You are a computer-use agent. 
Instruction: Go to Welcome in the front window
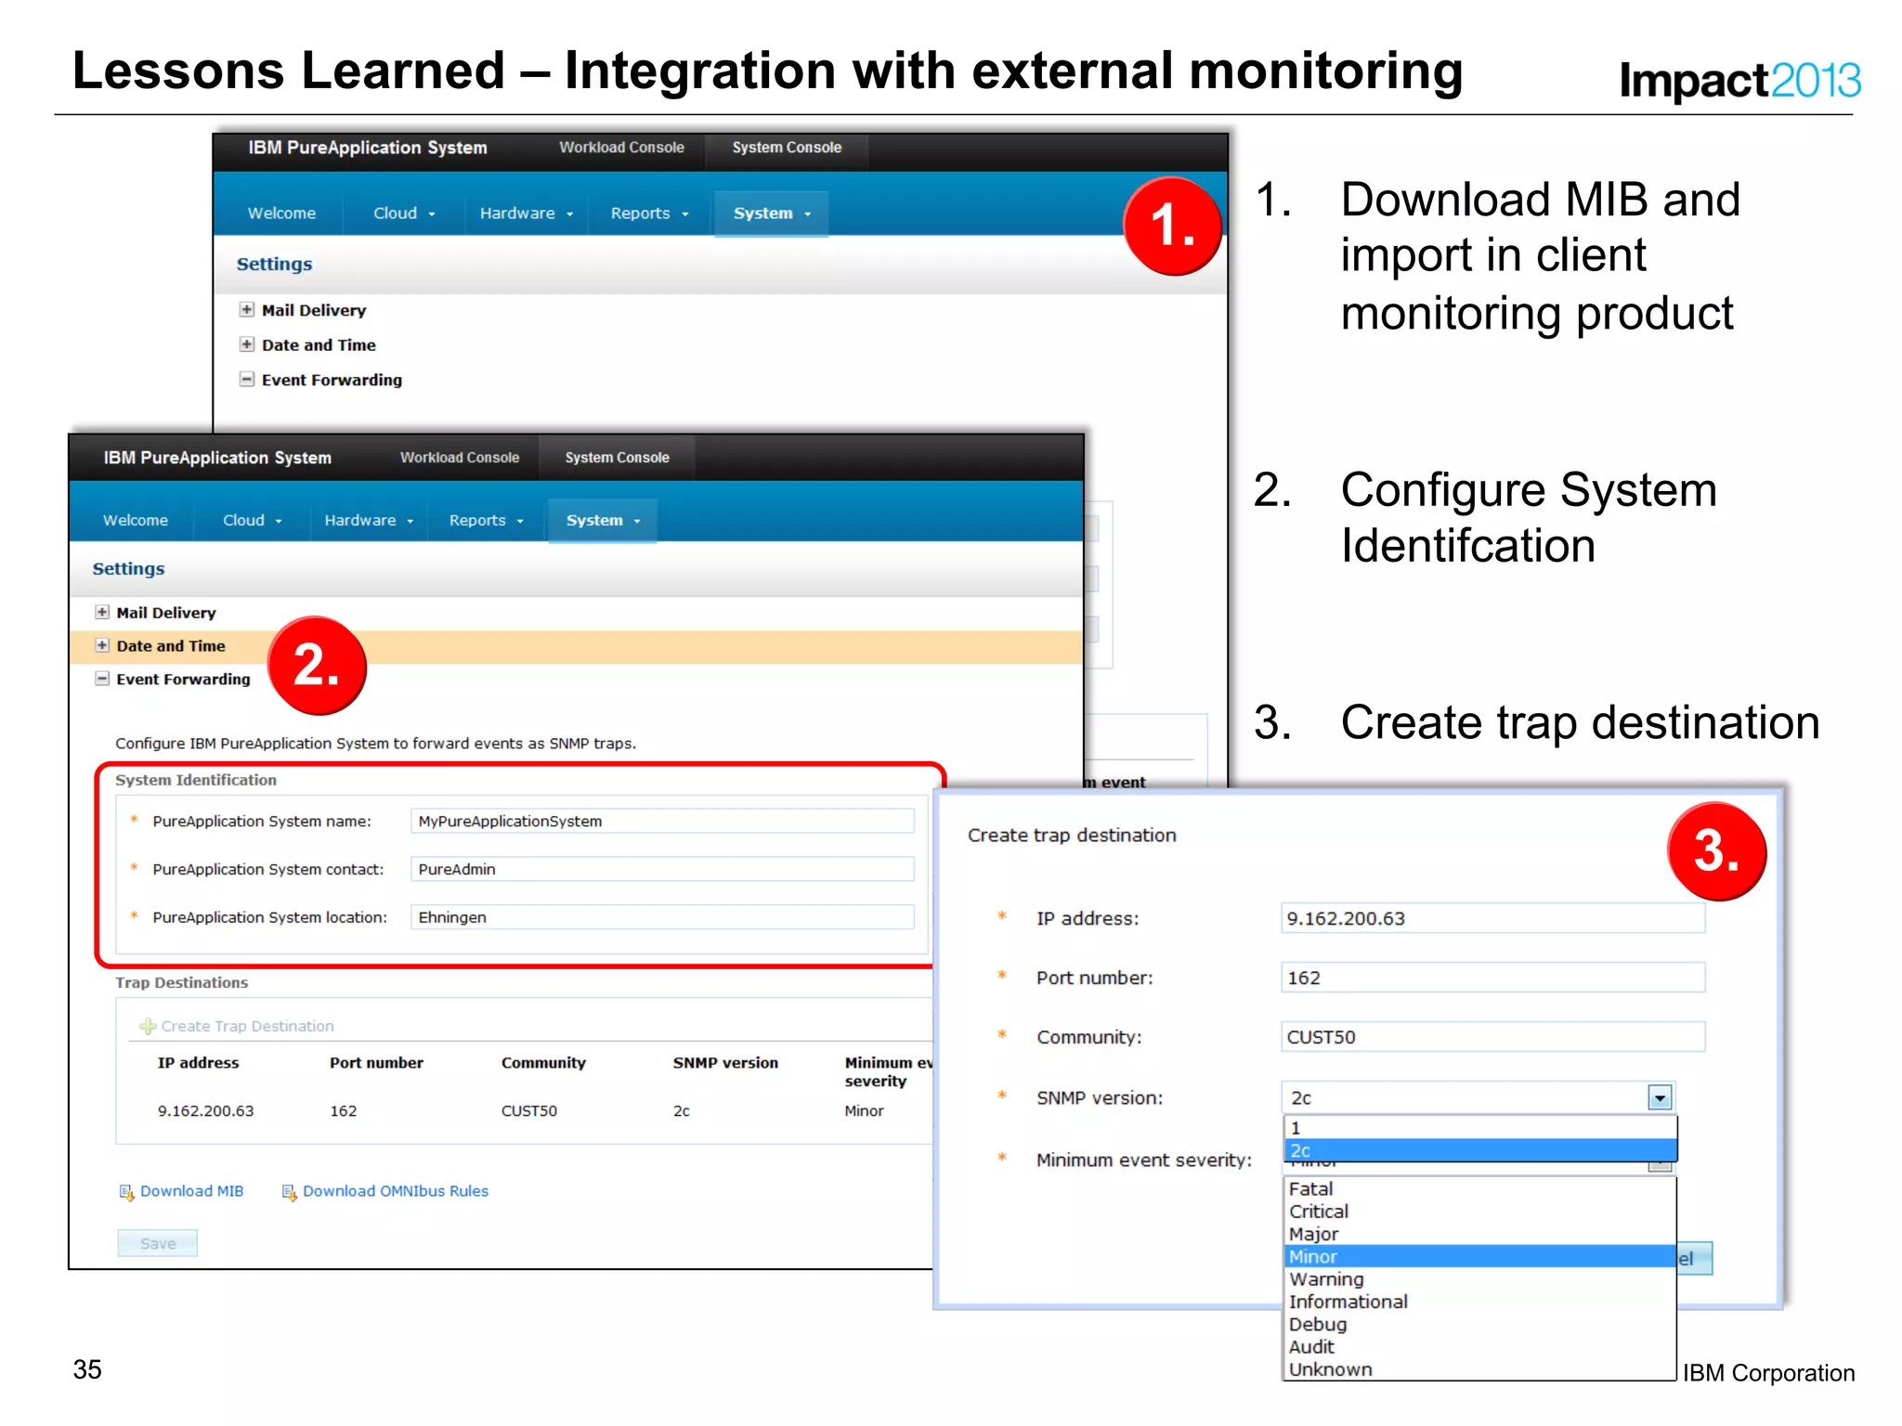(136, 521)
